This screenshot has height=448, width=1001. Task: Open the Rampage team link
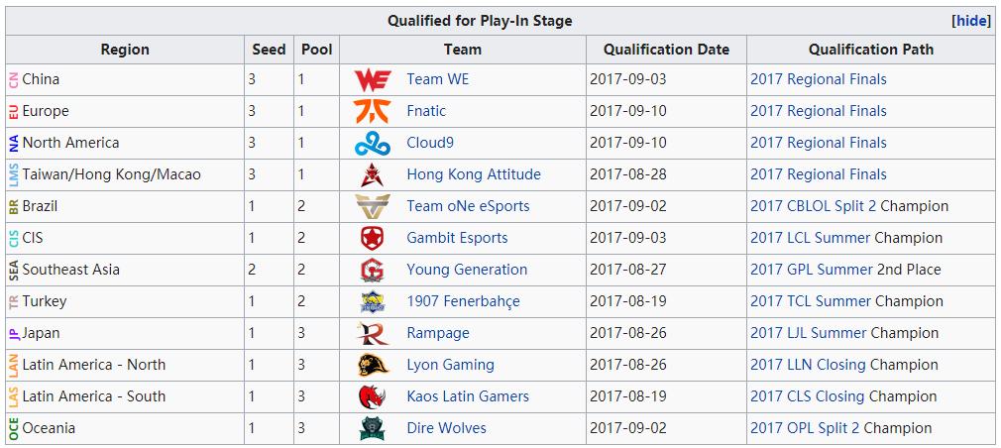coord(437,333)
